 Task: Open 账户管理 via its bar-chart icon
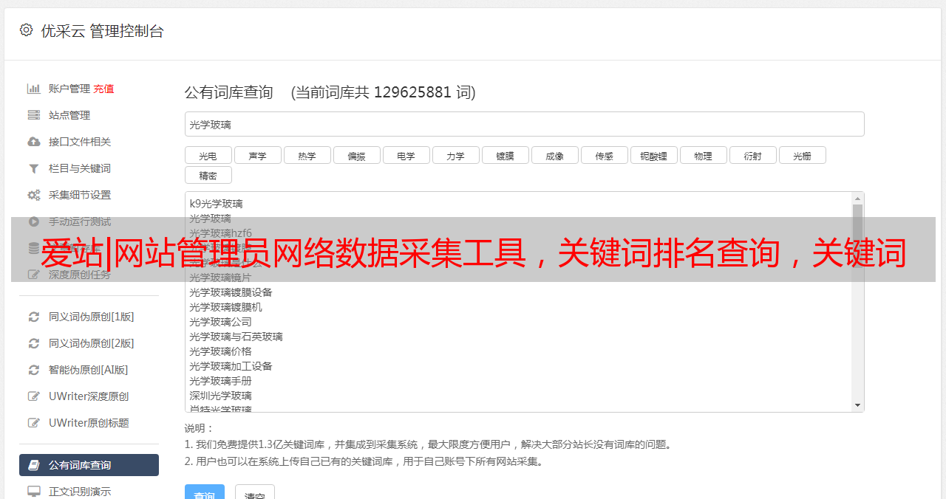point(34,89)
